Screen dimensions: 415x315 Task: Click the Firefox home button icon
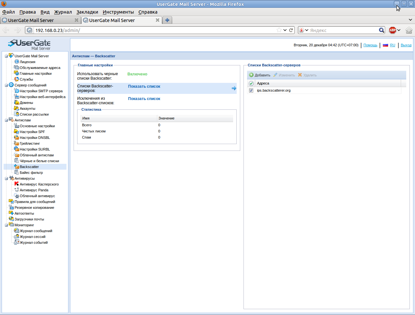409,30
